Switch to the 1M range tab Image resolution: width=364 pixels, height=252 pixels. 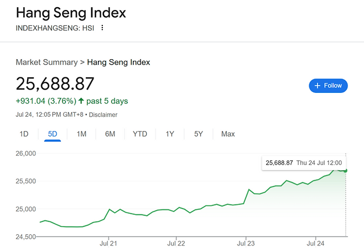tap(81, 134)
